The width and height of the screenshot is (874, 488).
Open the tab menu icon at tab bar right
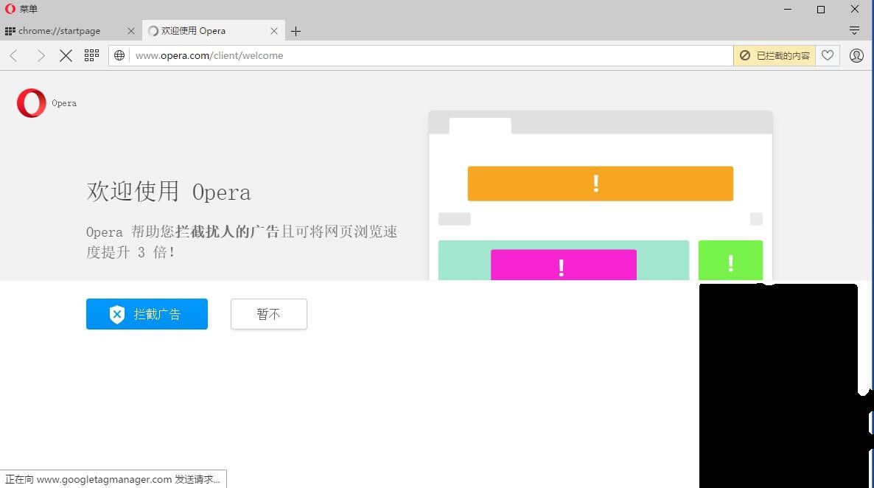854,30
